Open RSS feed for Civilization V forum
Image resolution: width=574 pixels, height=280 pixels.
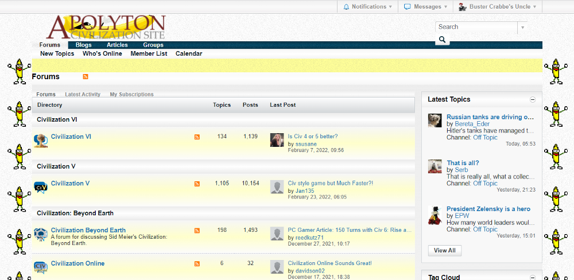[x=197, y=184]
